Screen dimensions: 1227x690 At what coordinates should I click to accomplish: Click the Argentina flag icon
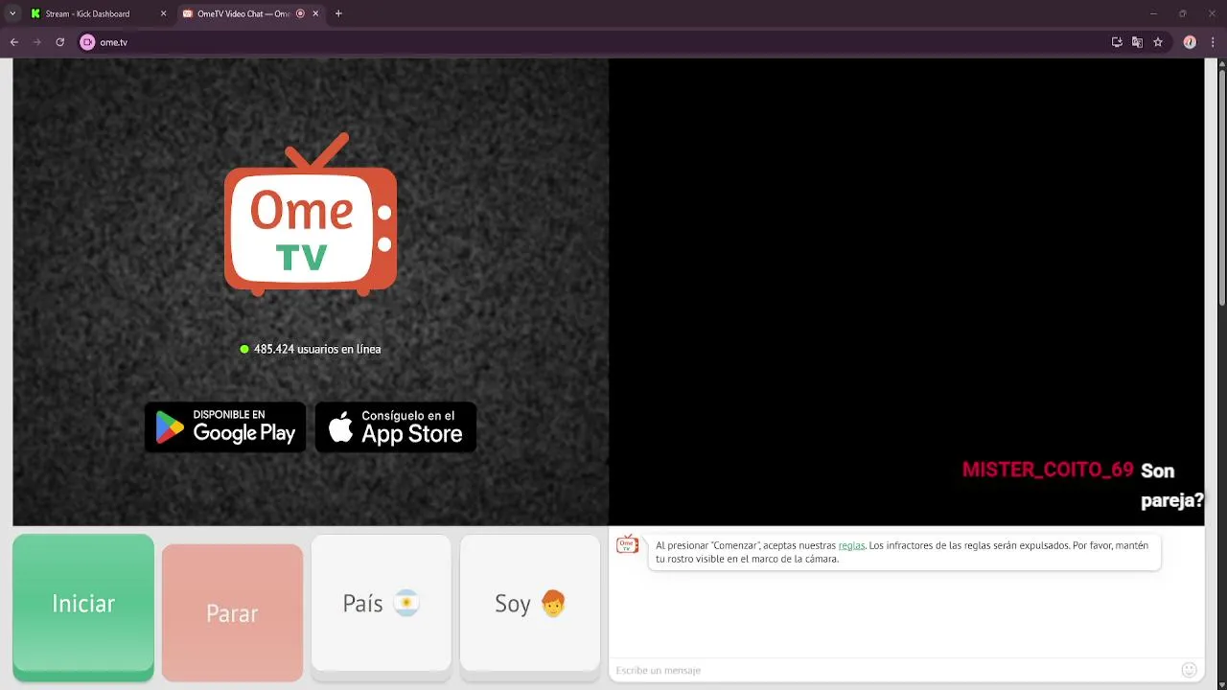pos(406,604)
